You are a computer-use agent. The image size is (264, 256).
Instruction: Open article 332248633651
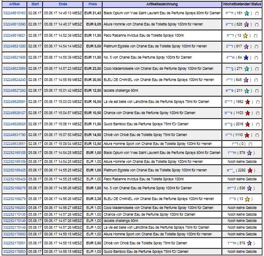click(14, 144)
